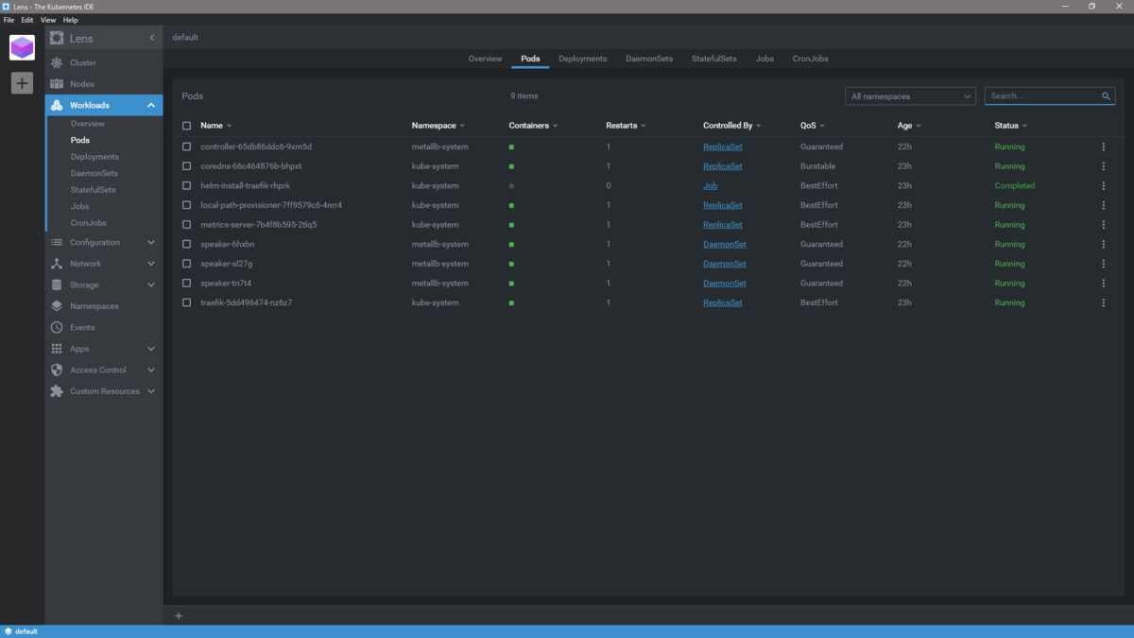Open actions menu for helm-install-traefik-rhprk pod
This screenshot has height=638, width=1134.
[1103, 185]
